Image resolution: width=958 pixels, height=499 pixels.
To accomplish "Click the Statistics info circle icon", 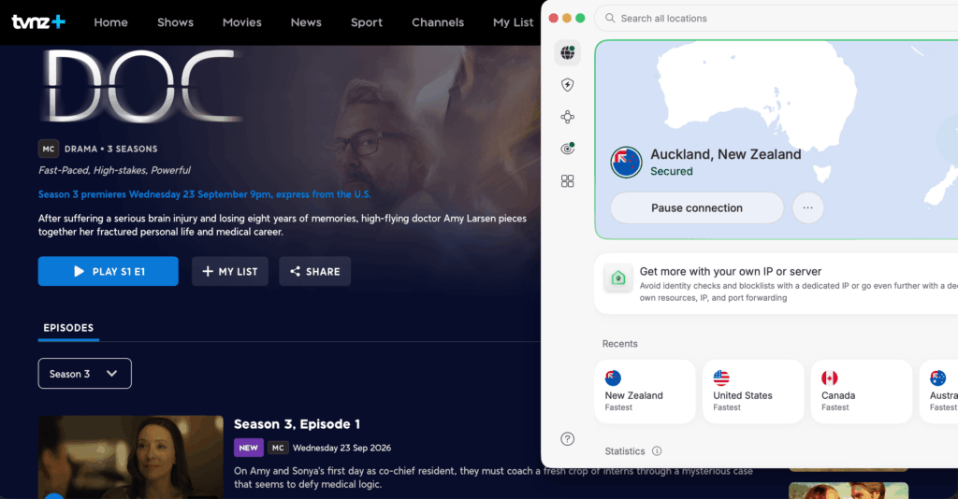I will pyautogui.click(x=657, y=450).
